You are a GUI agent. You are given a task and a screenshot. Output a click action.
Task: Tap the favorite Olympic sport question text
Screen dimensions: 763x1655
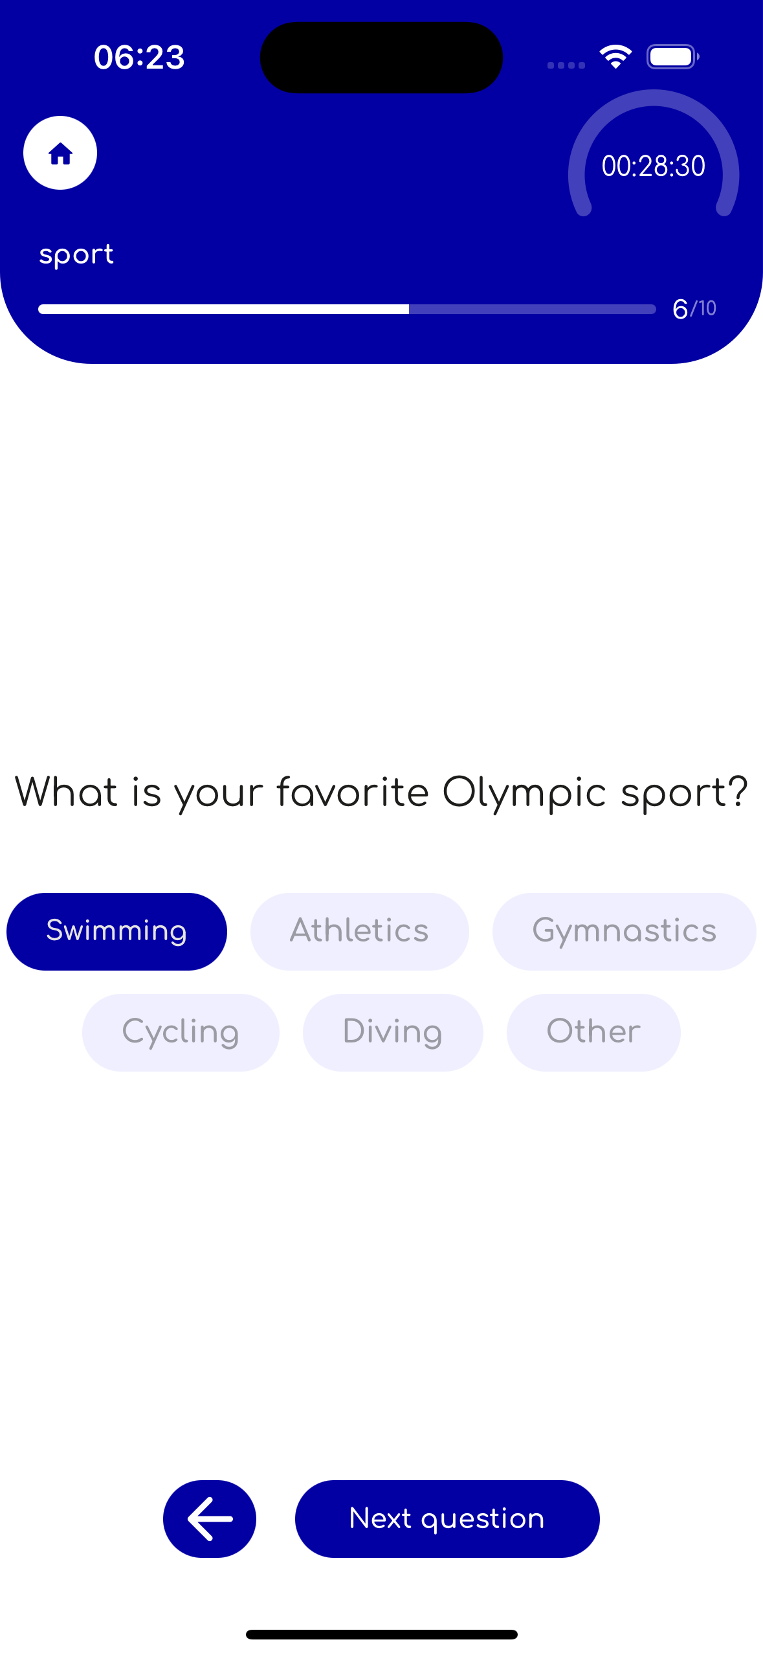click(381, 793)
